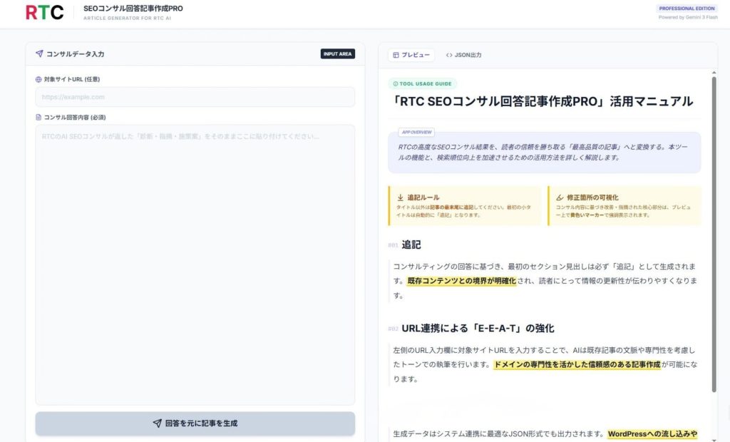The height and width of the screenshot is (442, 730).
Task: Click the APP OVERVIEW label tag
Action: tap(416, 132)
